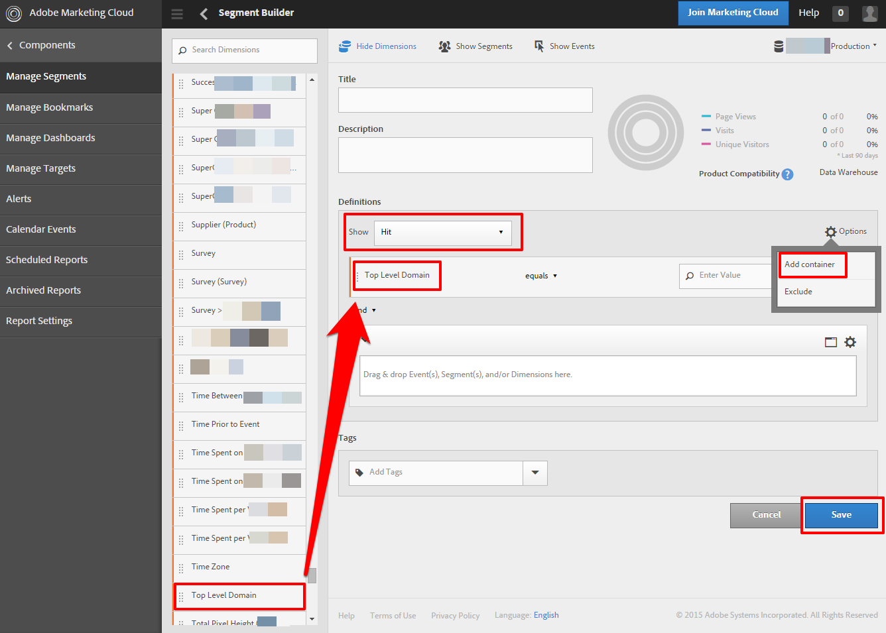Click the Description text area
Image resolution: width=886 pixels, height=633 pixels.
point(465,155)
